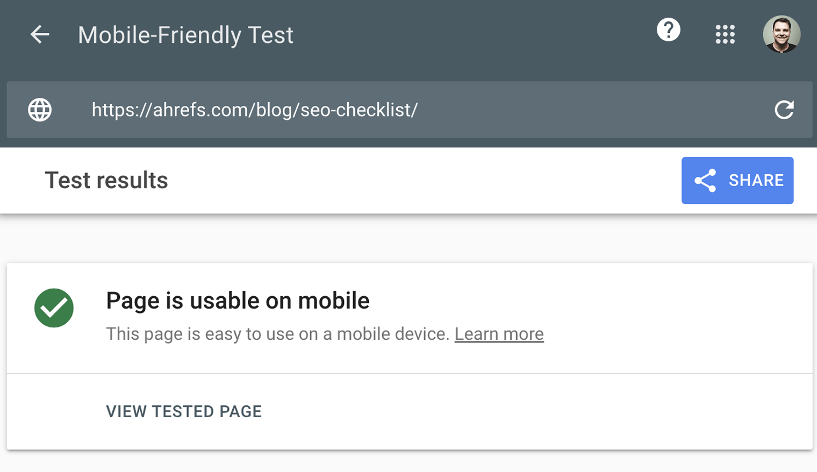Open the Google apps grid icon
This screenshot has height=472, width=817.
[725, 34]
